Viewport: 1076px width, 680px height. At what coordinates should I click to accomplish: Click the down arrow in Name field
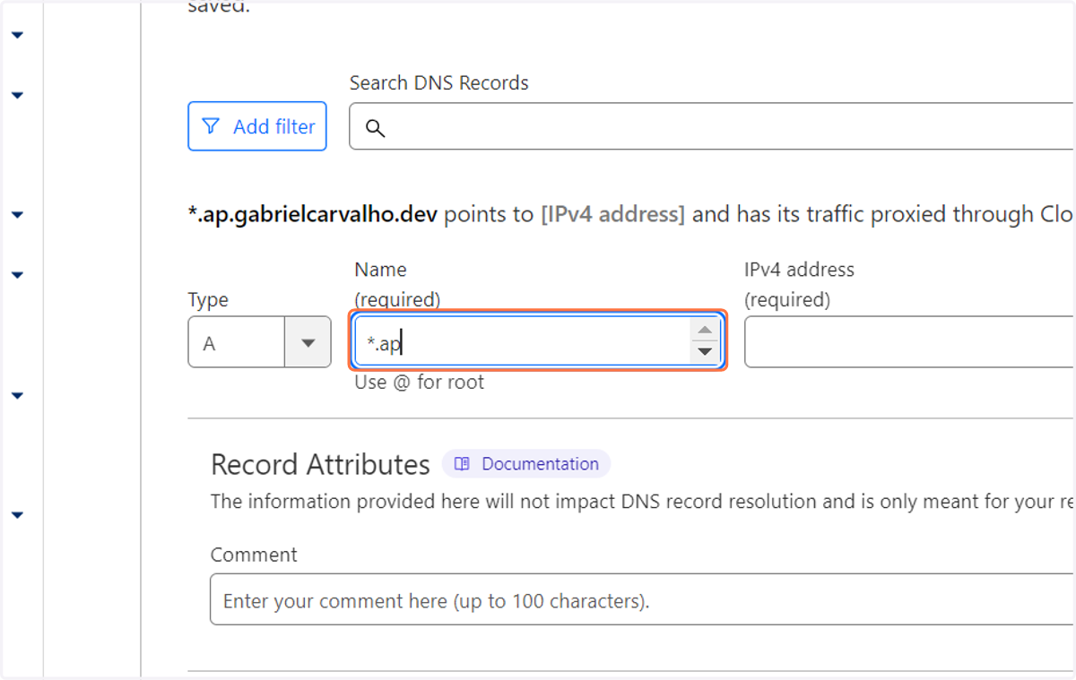click(705, 352)
